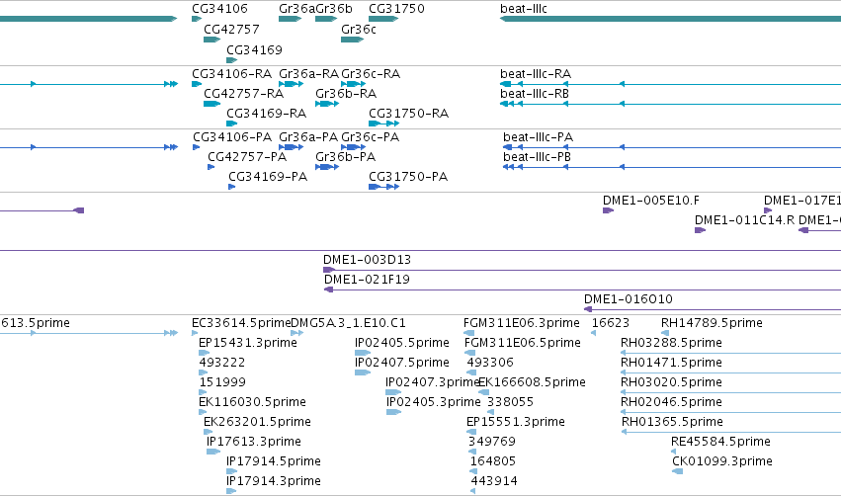Click the CG42757-RA transcript

(211, 104)
